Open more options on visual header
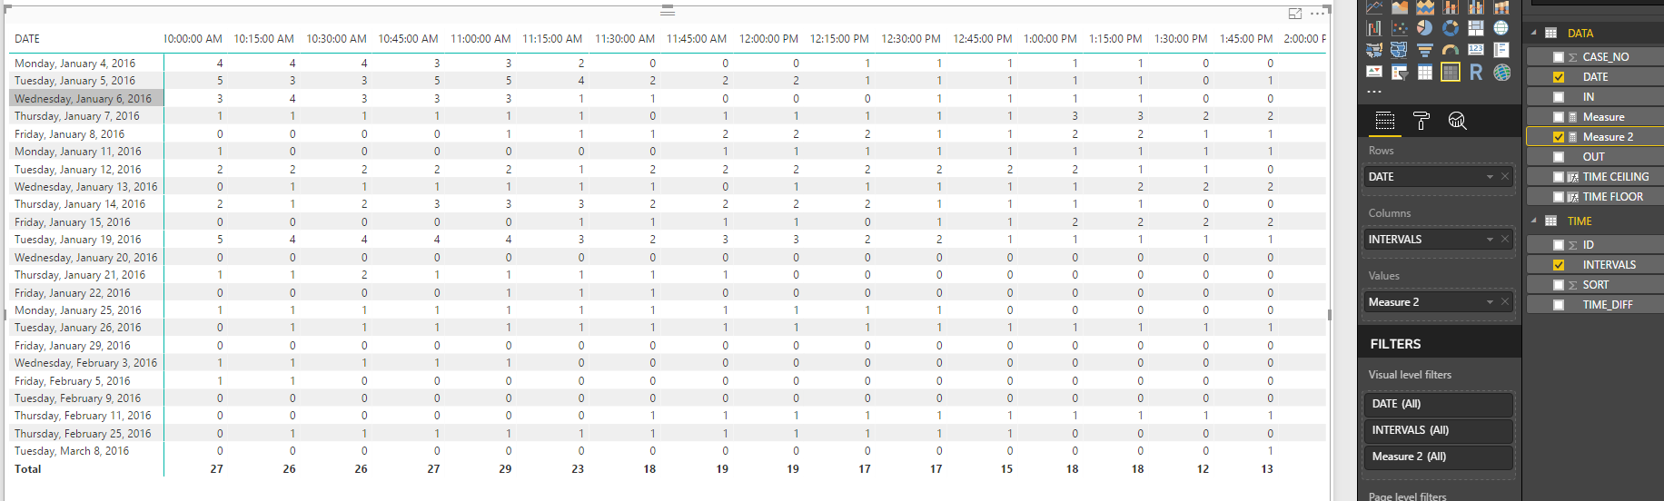Viewport: 1664px width, 501px height. coord(1317,14)
